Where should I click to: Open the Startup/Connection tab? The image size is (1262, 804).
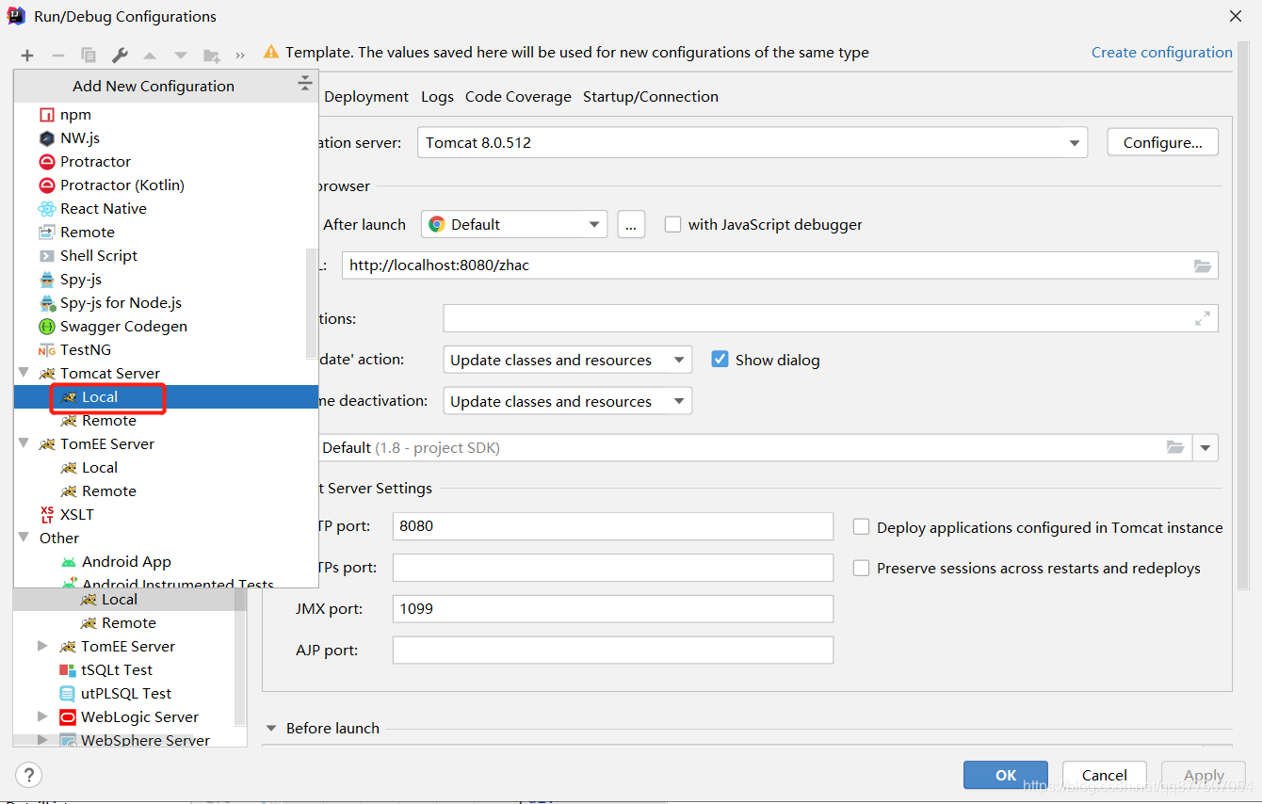click(651, 97)
